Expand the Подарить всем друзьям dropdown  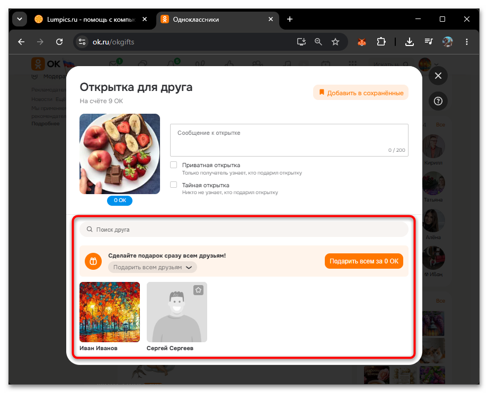(153, 267)
